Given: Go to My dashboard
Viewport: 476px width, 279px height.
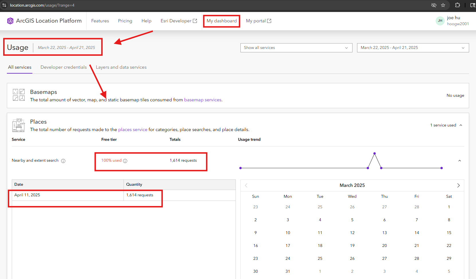Looking at the screenshot, I should point(222,21).
